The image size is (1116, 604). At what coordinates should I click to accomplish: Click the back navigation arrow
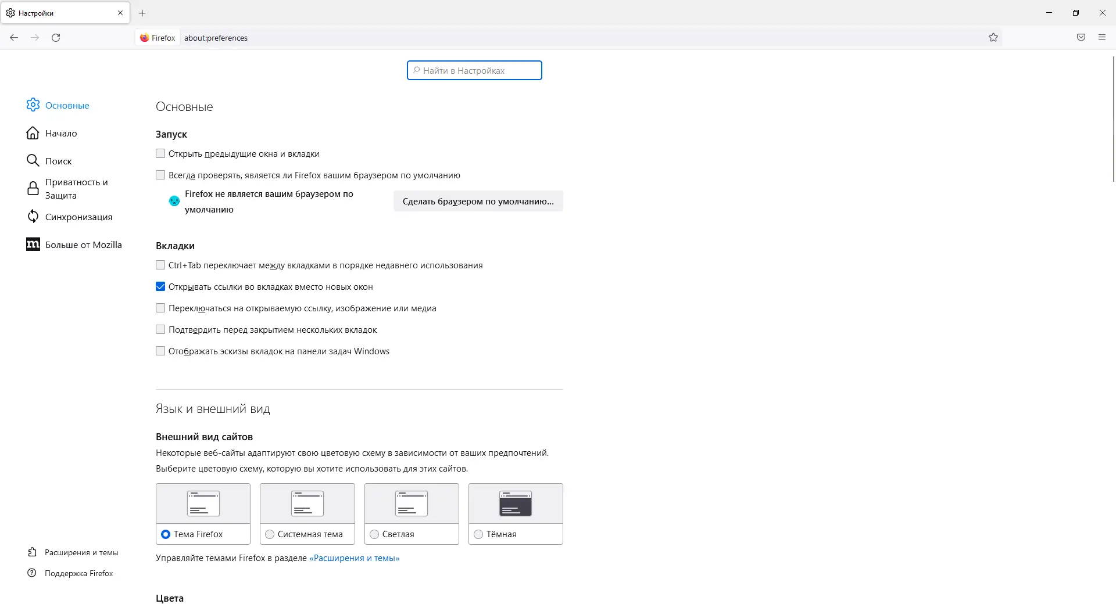tap(14, 38)
